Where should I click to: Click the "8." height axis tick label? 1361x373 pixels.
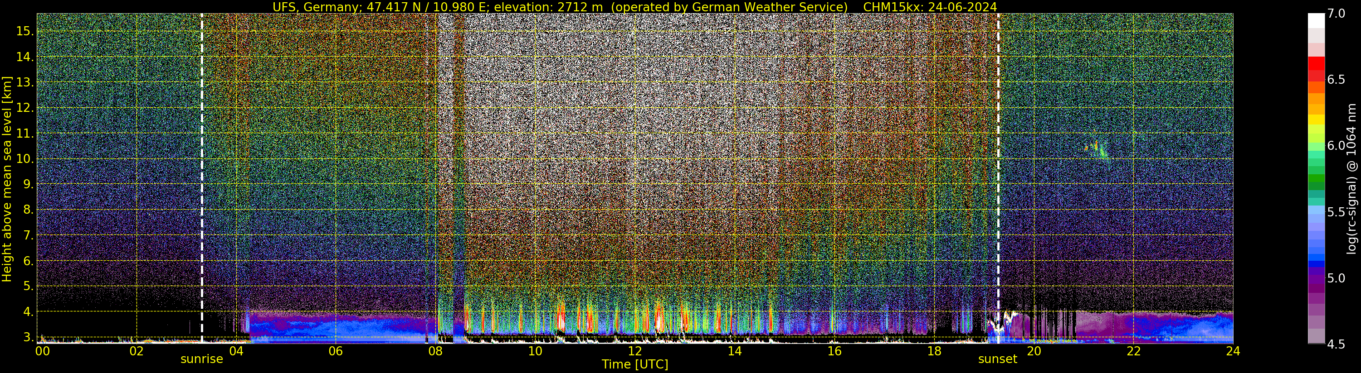tap(28, 210)
